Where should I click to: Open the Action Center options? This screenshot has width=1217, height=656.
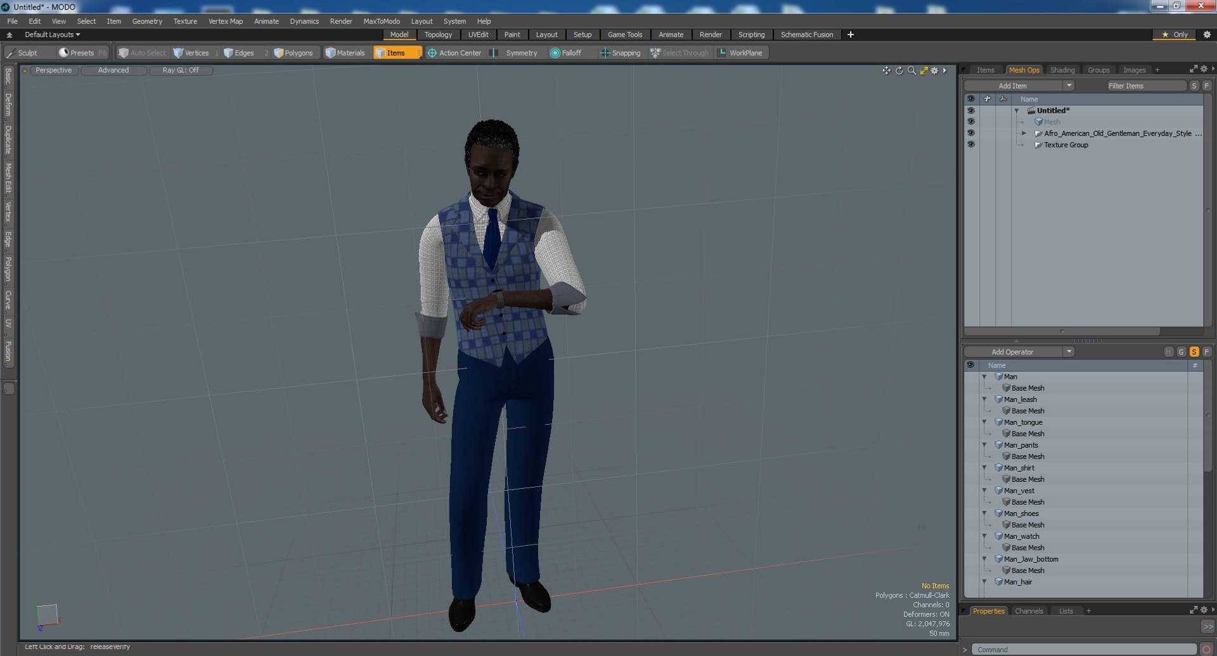pos(454,53)
